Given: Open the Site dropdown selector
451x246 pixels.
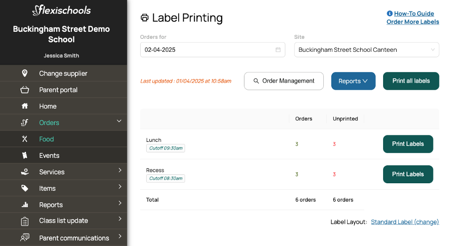Looking at the screenshot, I should click(x=366, y=50).
